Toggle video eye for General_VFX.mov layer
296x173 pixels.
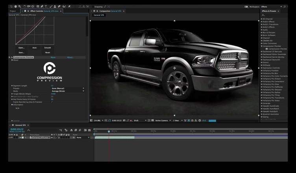9,138
